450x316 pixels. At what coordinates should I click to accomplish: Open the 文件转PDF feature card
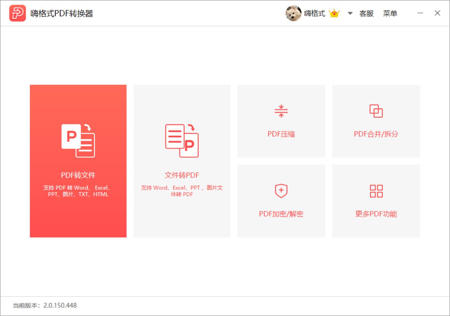click(x=182, y=160)
